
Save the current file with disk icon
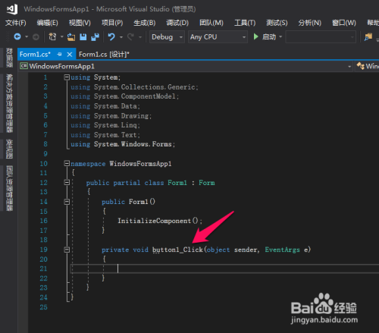click(x=83, y=37)
